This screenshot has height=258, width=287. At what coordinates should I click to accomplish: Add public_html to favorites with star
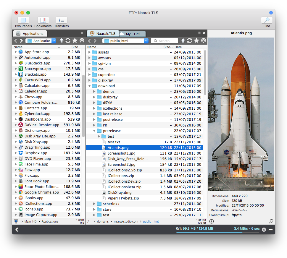coord(196,40)
